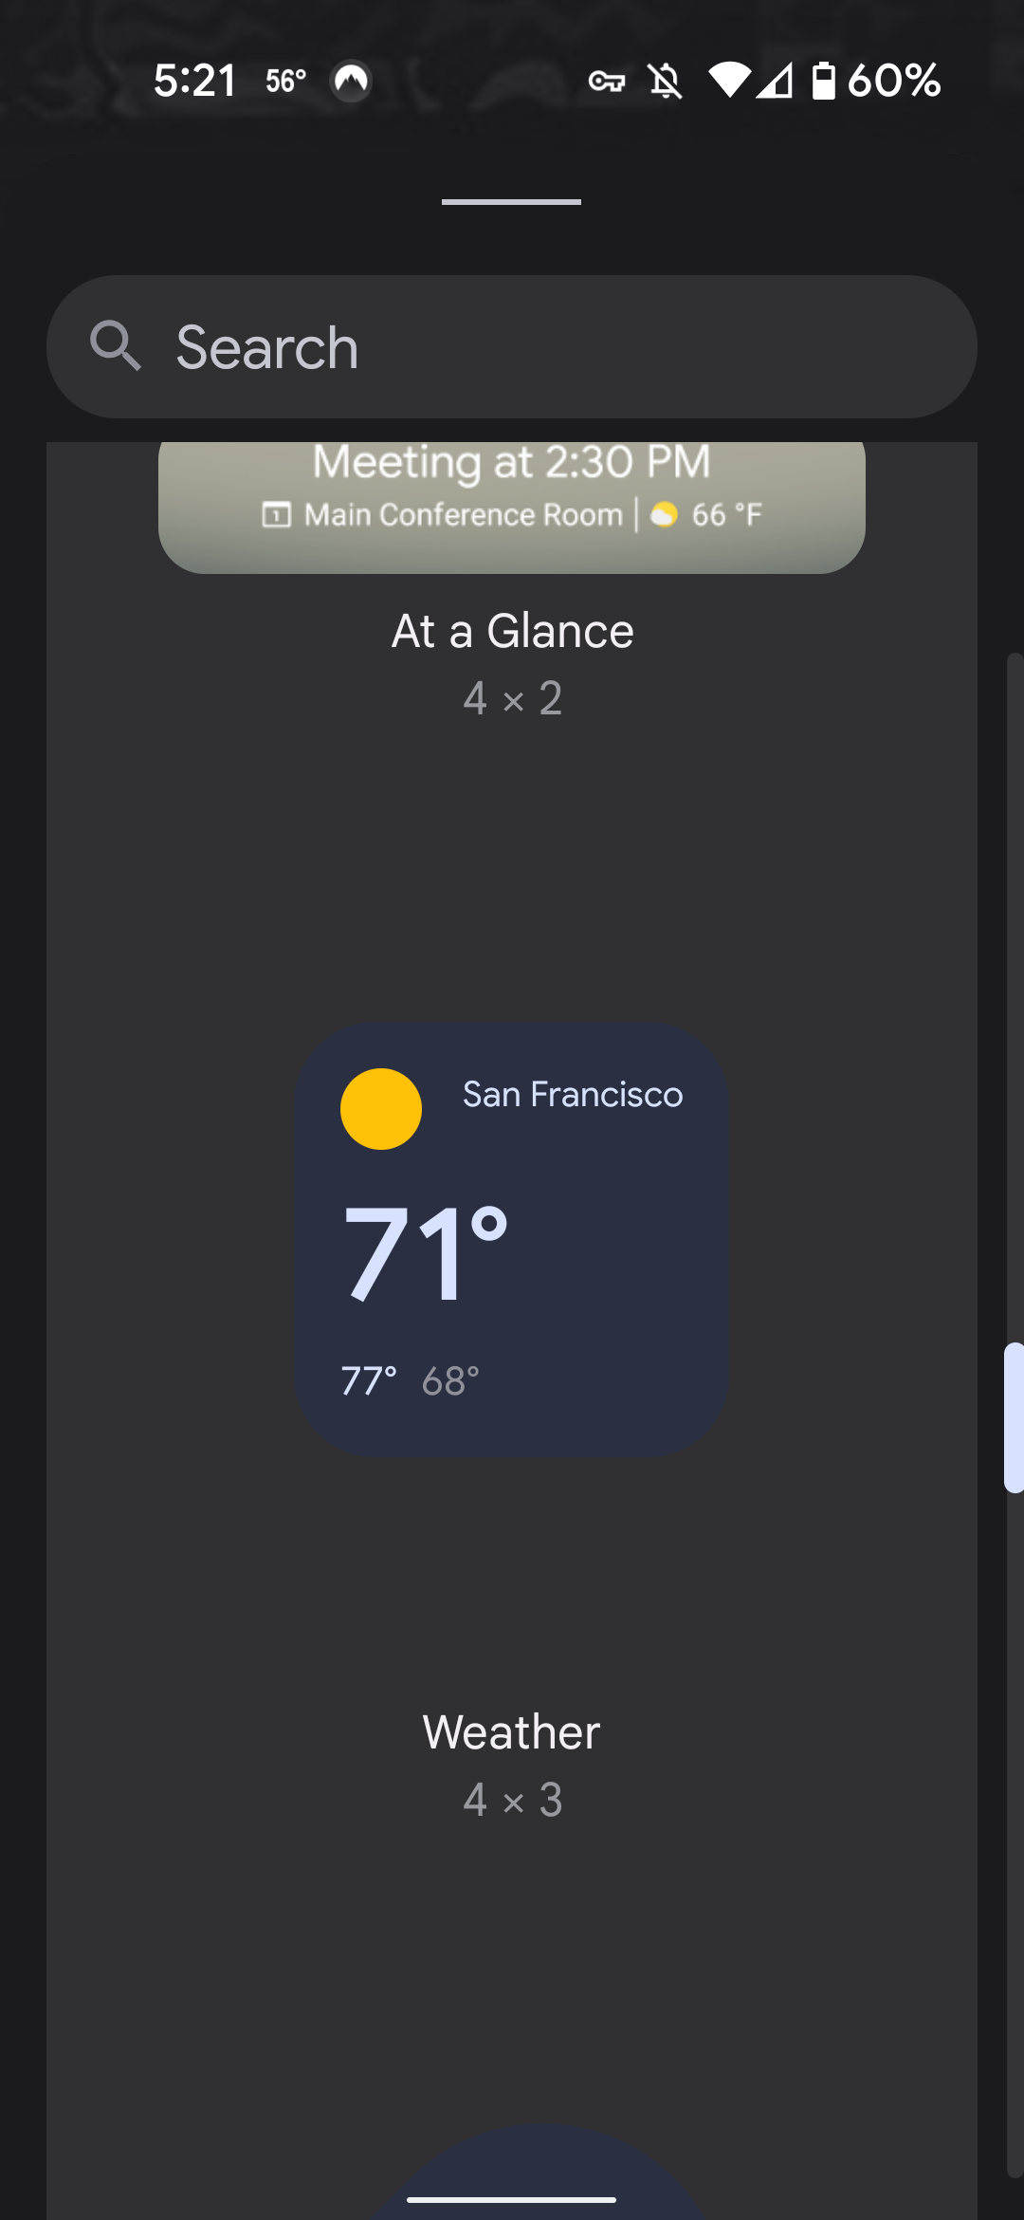Tap the 4 × 3 size label

[513, 1800]
